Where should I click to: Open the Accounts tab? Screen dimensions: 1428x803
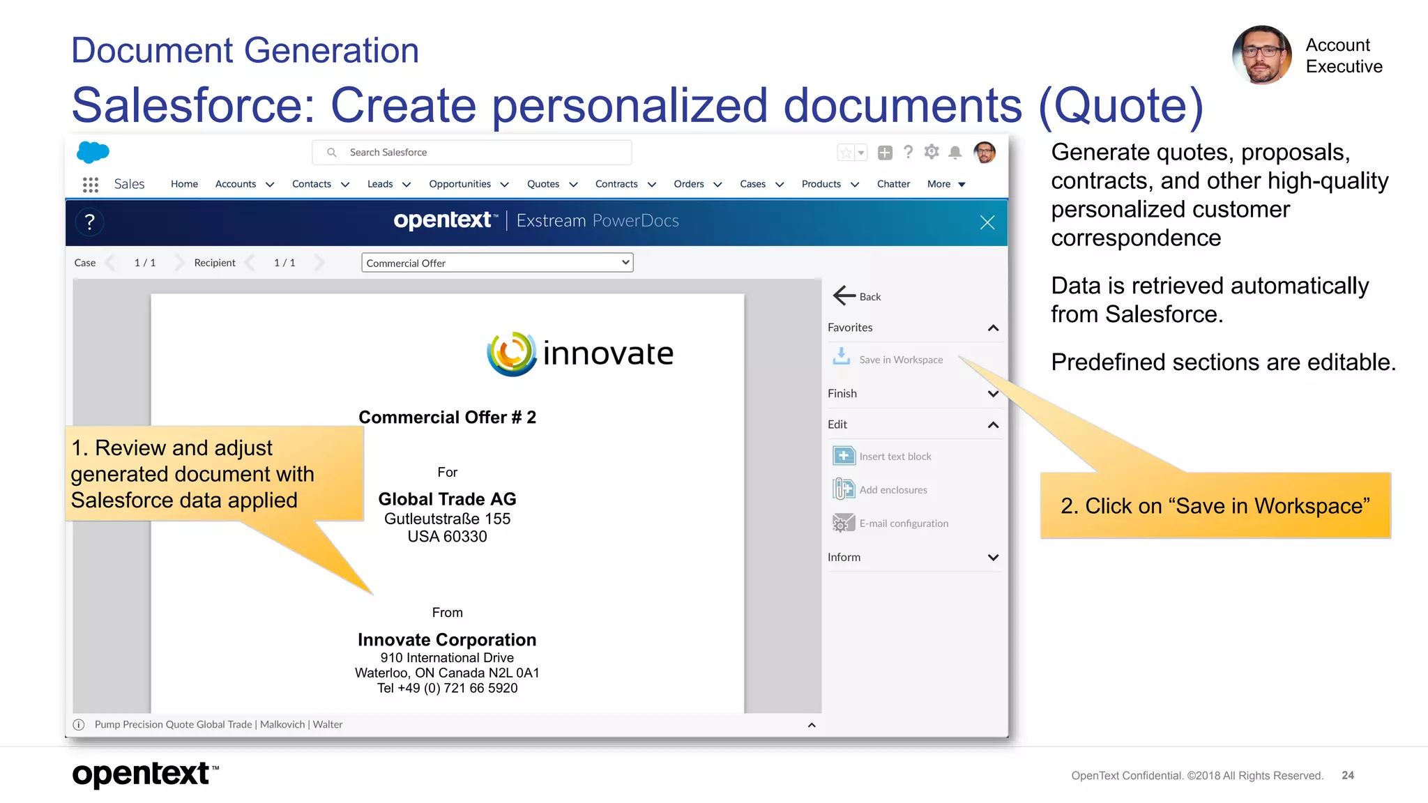[236, 184]
